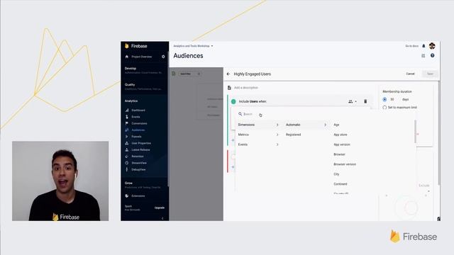Click the Add a description field
454x255 pixels.
(x=246, y=88)
